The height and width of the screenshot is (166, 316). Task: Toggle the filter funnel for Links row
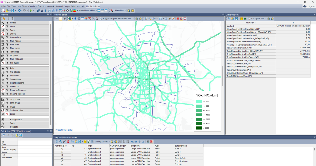[x=7, y=26]
